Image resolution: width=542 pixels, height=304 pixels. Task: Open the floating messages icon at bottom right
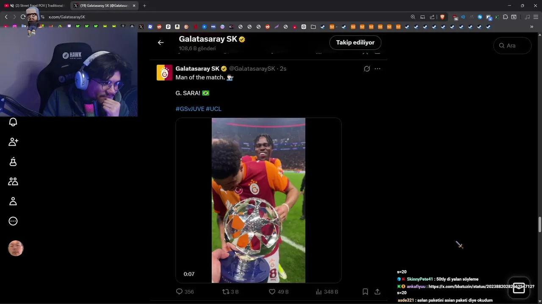[x=519, y=288]
